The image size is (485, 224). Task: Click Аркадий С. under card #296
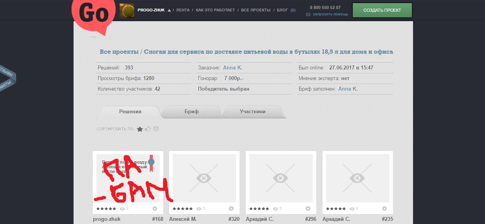pos(260,219)
